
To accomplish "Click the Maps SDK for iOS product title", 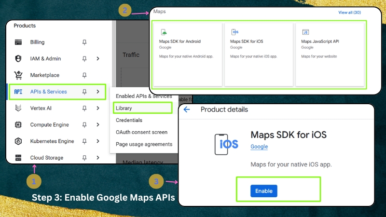I will (289, 135).
